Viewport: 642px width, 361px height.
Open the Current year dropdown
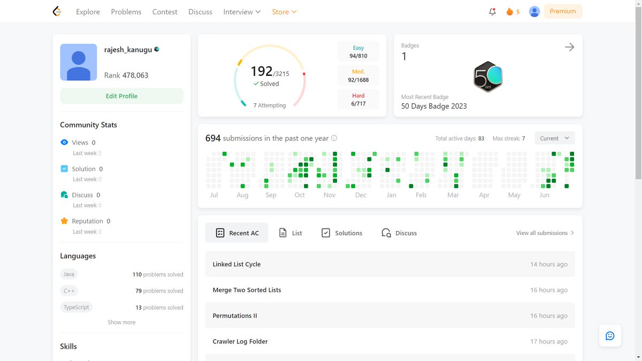[x=555, y=138]
